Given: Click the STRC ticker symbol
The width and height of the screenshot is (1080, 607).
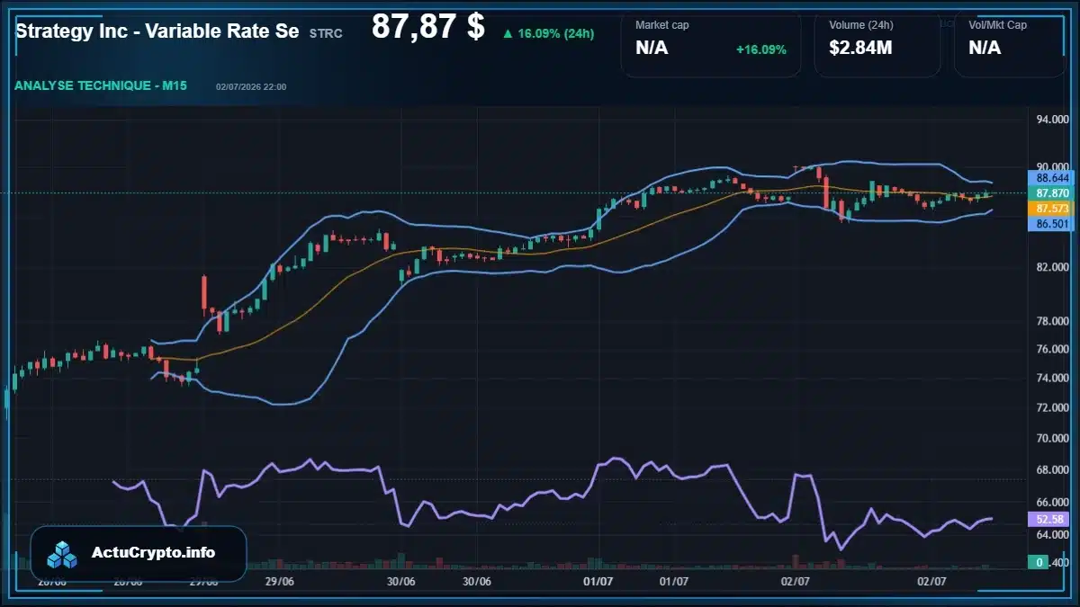Looking at the screenshot, I should click(326, 32).
